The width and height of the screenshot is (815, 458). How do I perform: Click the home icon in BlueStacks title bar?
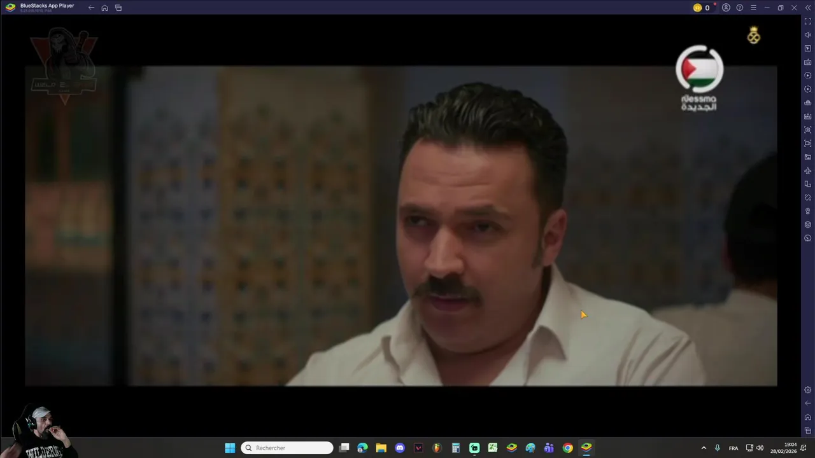(104, 8)
